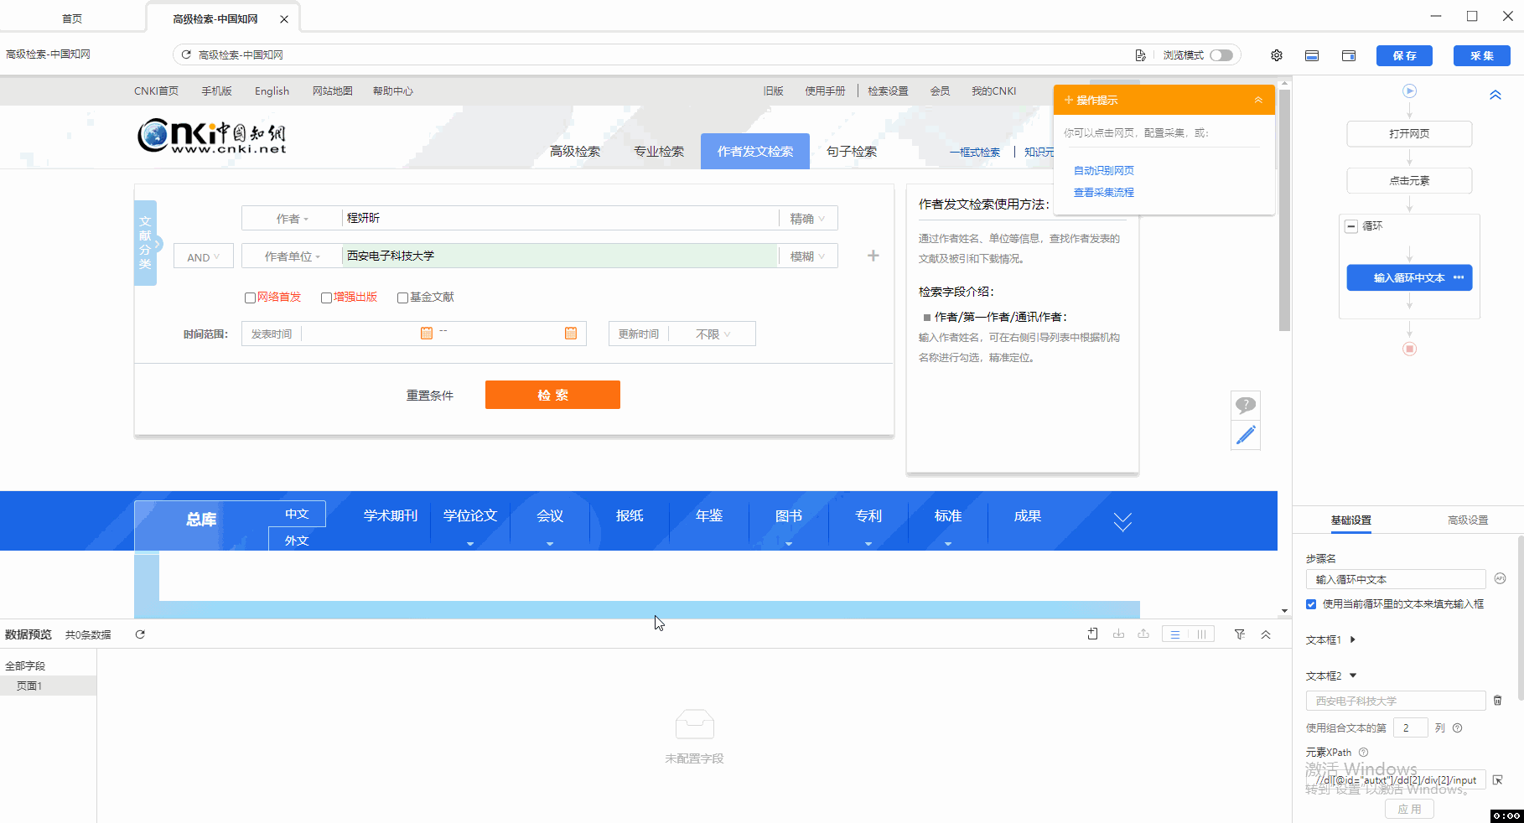Switch to the 首页 window tab

click(x=72, y=18)
